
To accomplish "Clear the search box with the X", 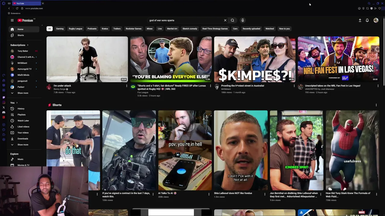I will pos(225,20).
